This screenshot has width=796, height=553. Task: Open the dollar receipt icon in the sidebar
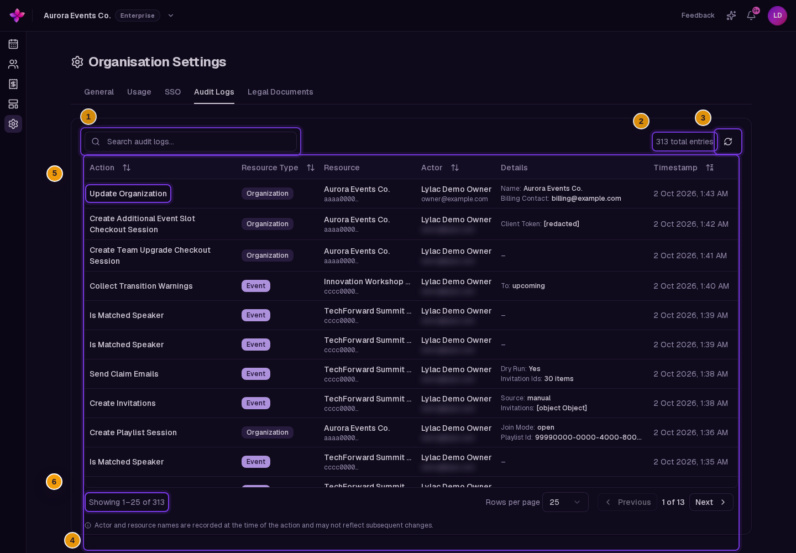[13, 84]
